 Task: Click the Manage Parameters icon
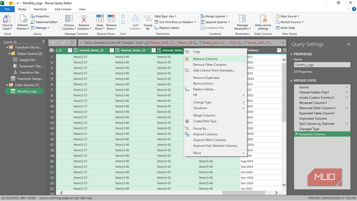coord(242,19)
